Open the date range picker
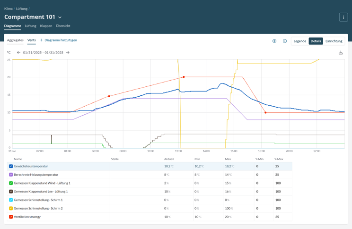352x229 pixels. pos(43,53)
